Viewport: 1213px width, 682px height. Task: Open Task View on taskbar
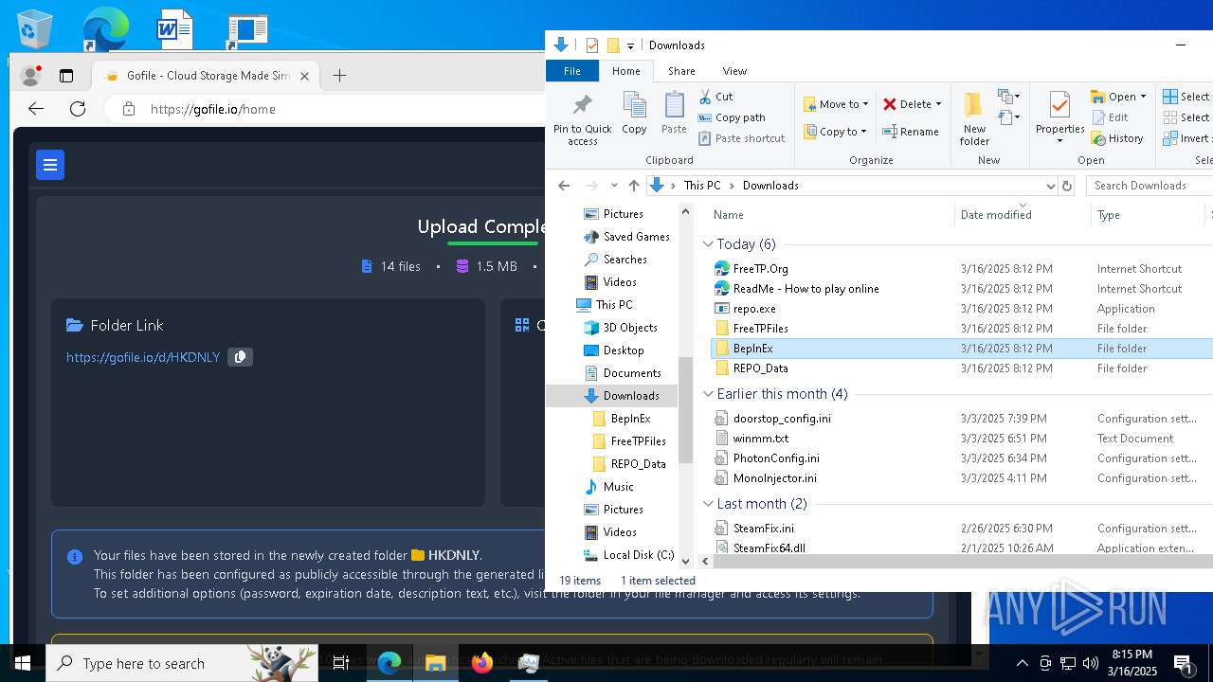click(341, 663)
